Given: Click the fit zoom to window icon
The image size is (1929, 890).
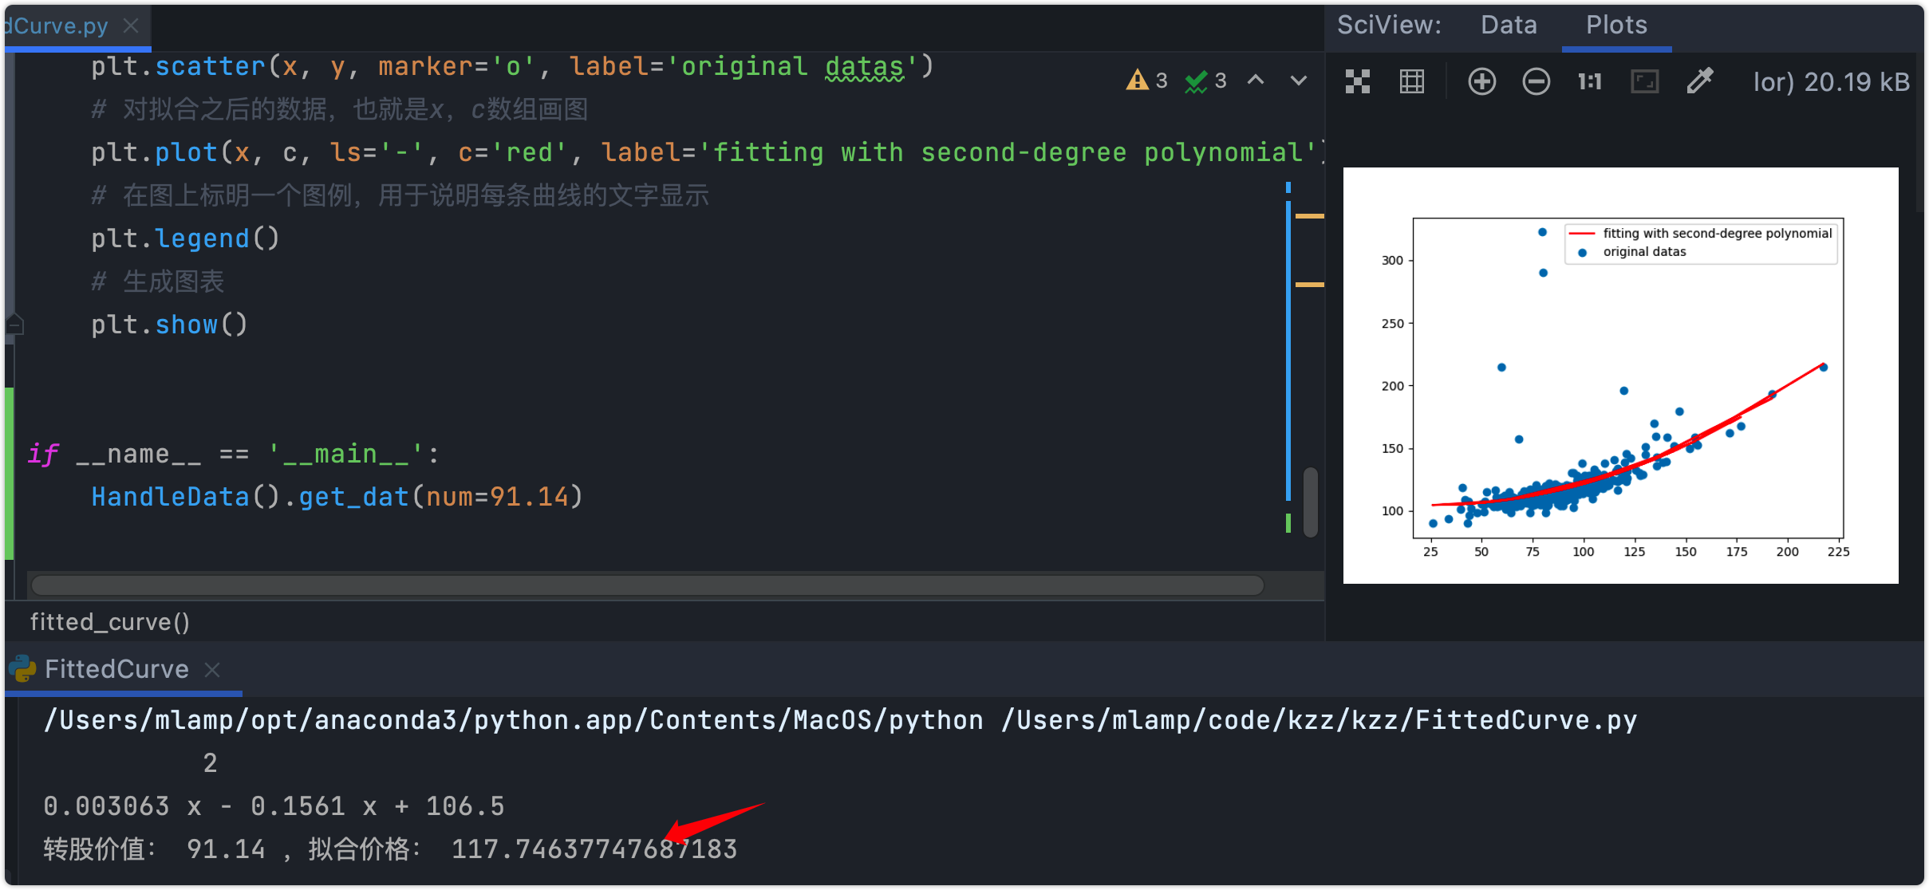Looking at the screenshot, I should 1644,81.
